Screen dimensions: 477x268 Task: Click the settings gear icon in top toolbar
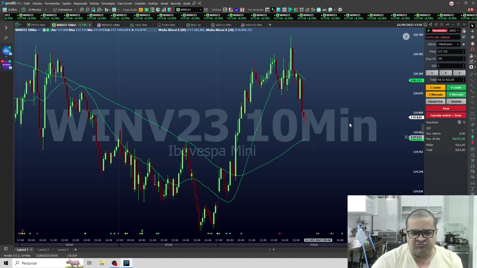click(340, 10)
